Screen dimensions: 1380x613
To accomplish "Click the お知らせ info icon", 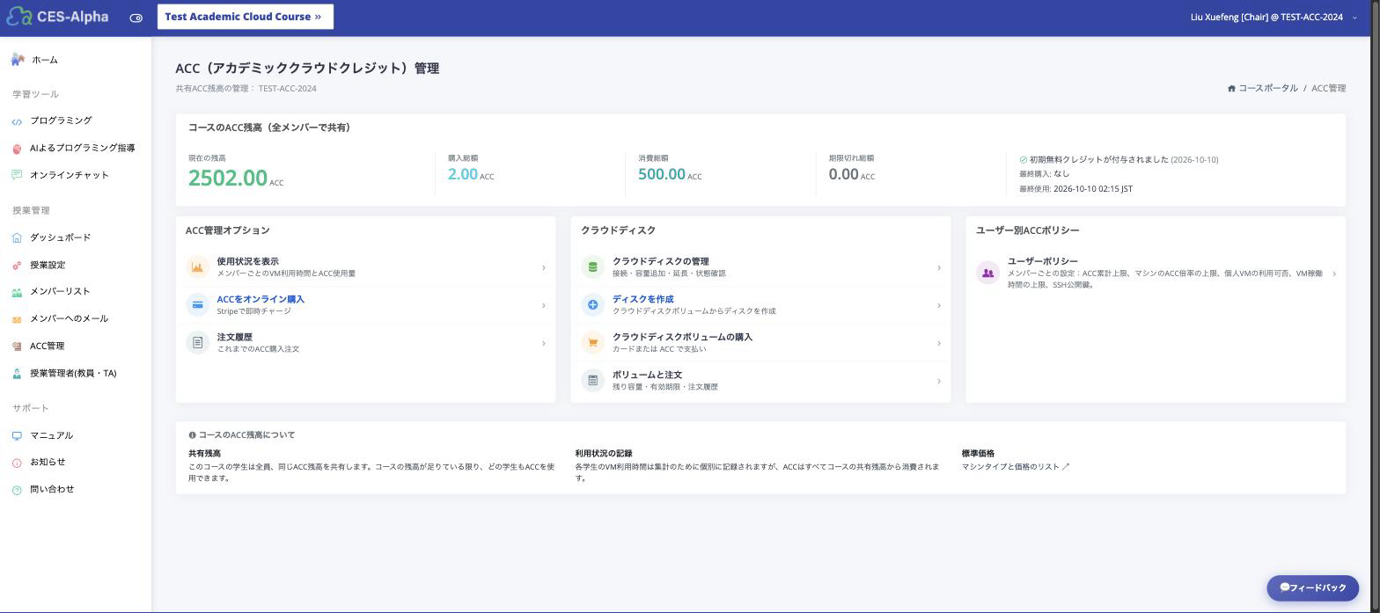I will point(17,463).
